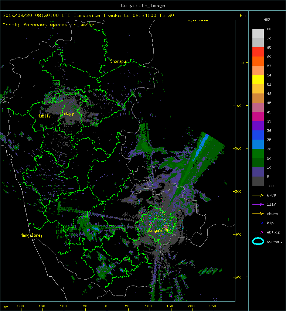The width and height of the screenshot is (286, 311).
Task: Click the -500 label on the right axis
Action: tap(237, 277)
